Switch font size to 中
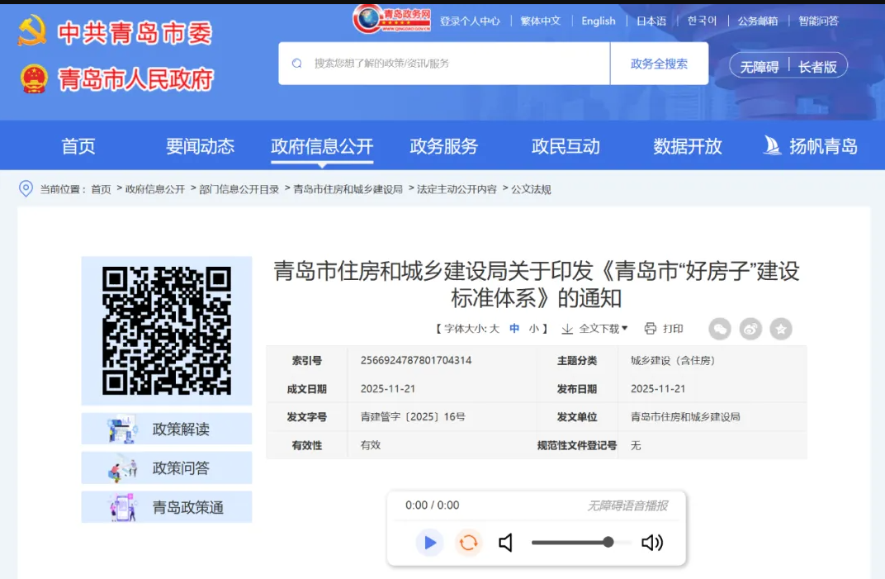Viewport: 885px width, 579px height. pos(513,329)
